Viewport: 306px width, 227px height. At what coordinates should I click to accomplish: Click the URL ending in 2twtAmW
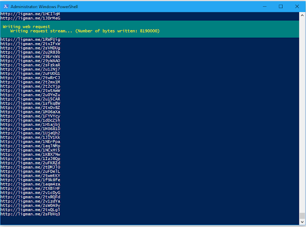coord(30,91)
